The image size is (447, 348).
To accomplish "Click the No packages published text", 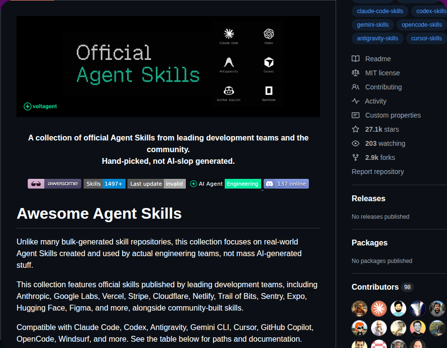I will coord(382,261).
